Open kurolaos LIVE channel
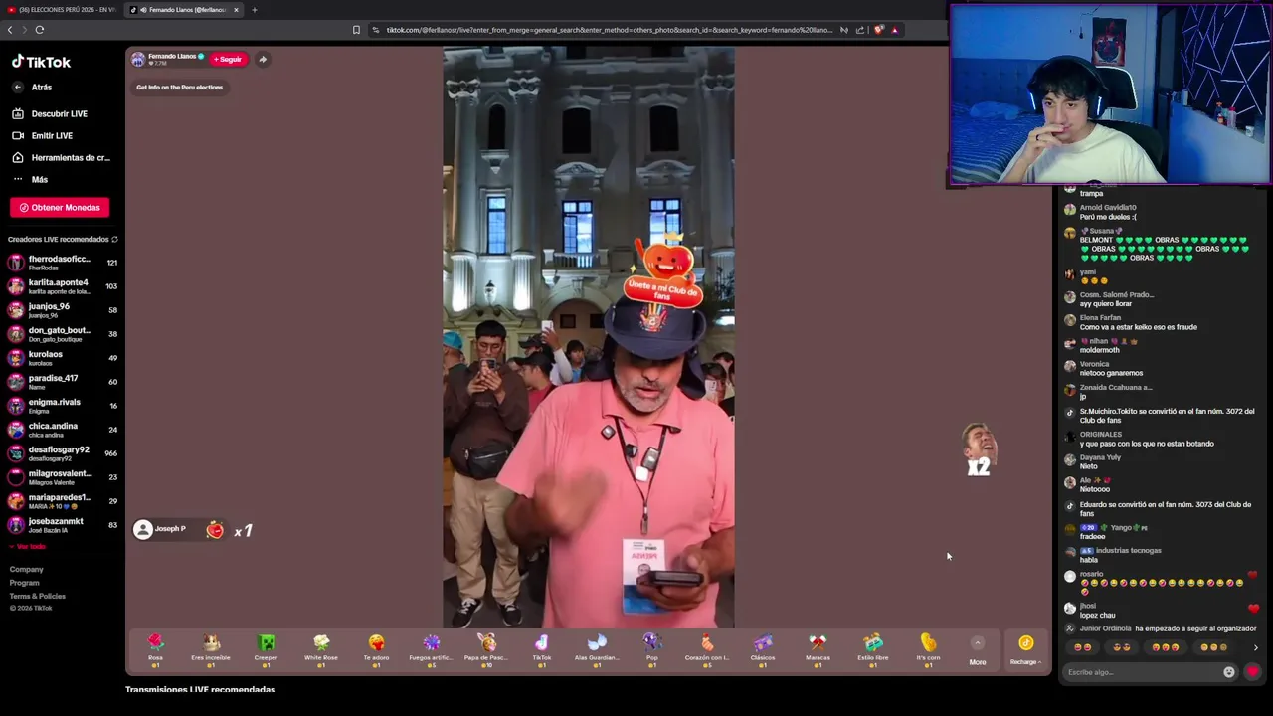 point(62,358)
